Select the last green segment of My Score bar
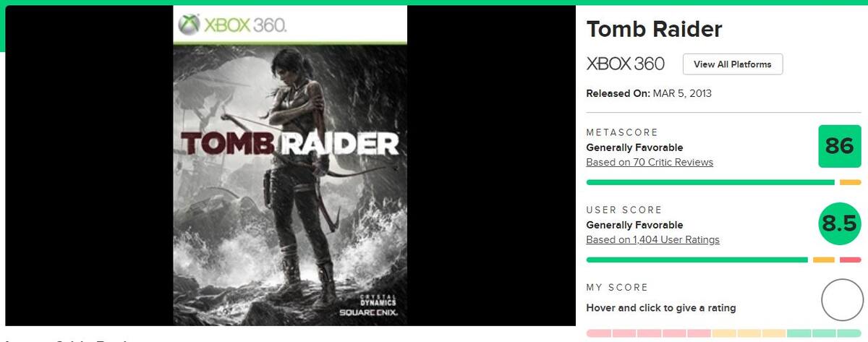The height and width of the screenshot is (342, 868). click(849, 333)
